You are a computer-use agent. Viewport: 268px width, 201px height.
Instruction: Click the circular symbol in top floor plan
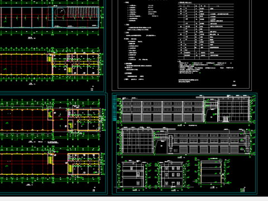(x=60, y=13)
